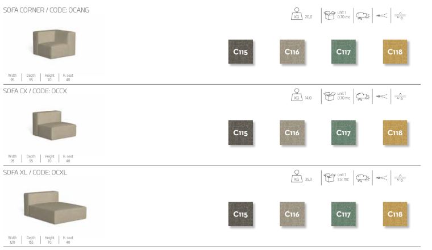Click the SOFA XL / CODE: OCXL heading
The image size is (432, 250).
point(35,172)
